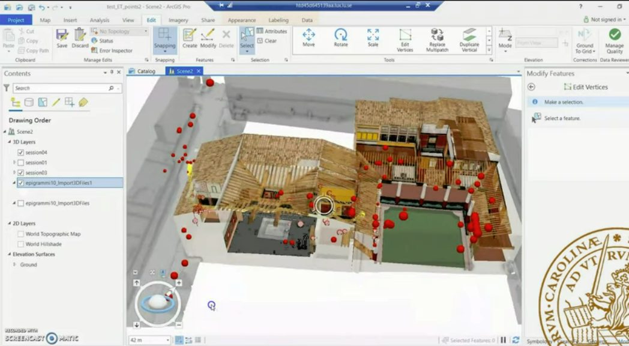Collapse the Elevation Surfaces group
Viewport: 629px width, 346px height.
click(x=9, y=254)
